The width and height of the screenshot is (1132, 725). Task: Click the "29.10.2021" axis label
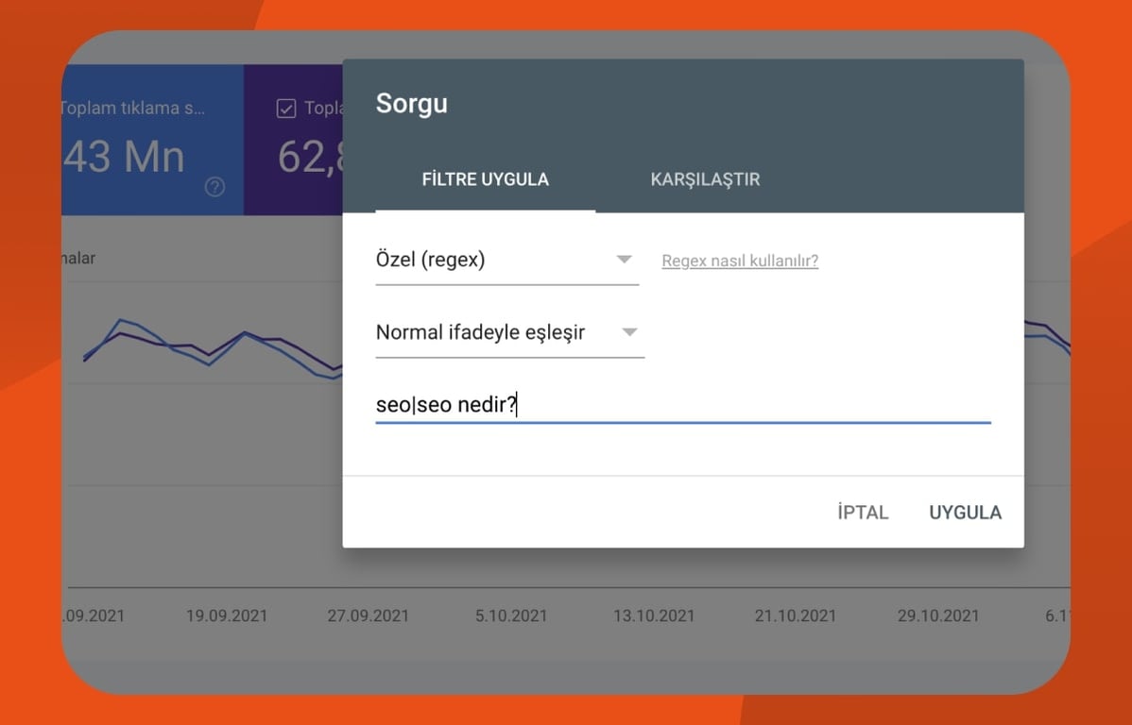pos(937,615)
